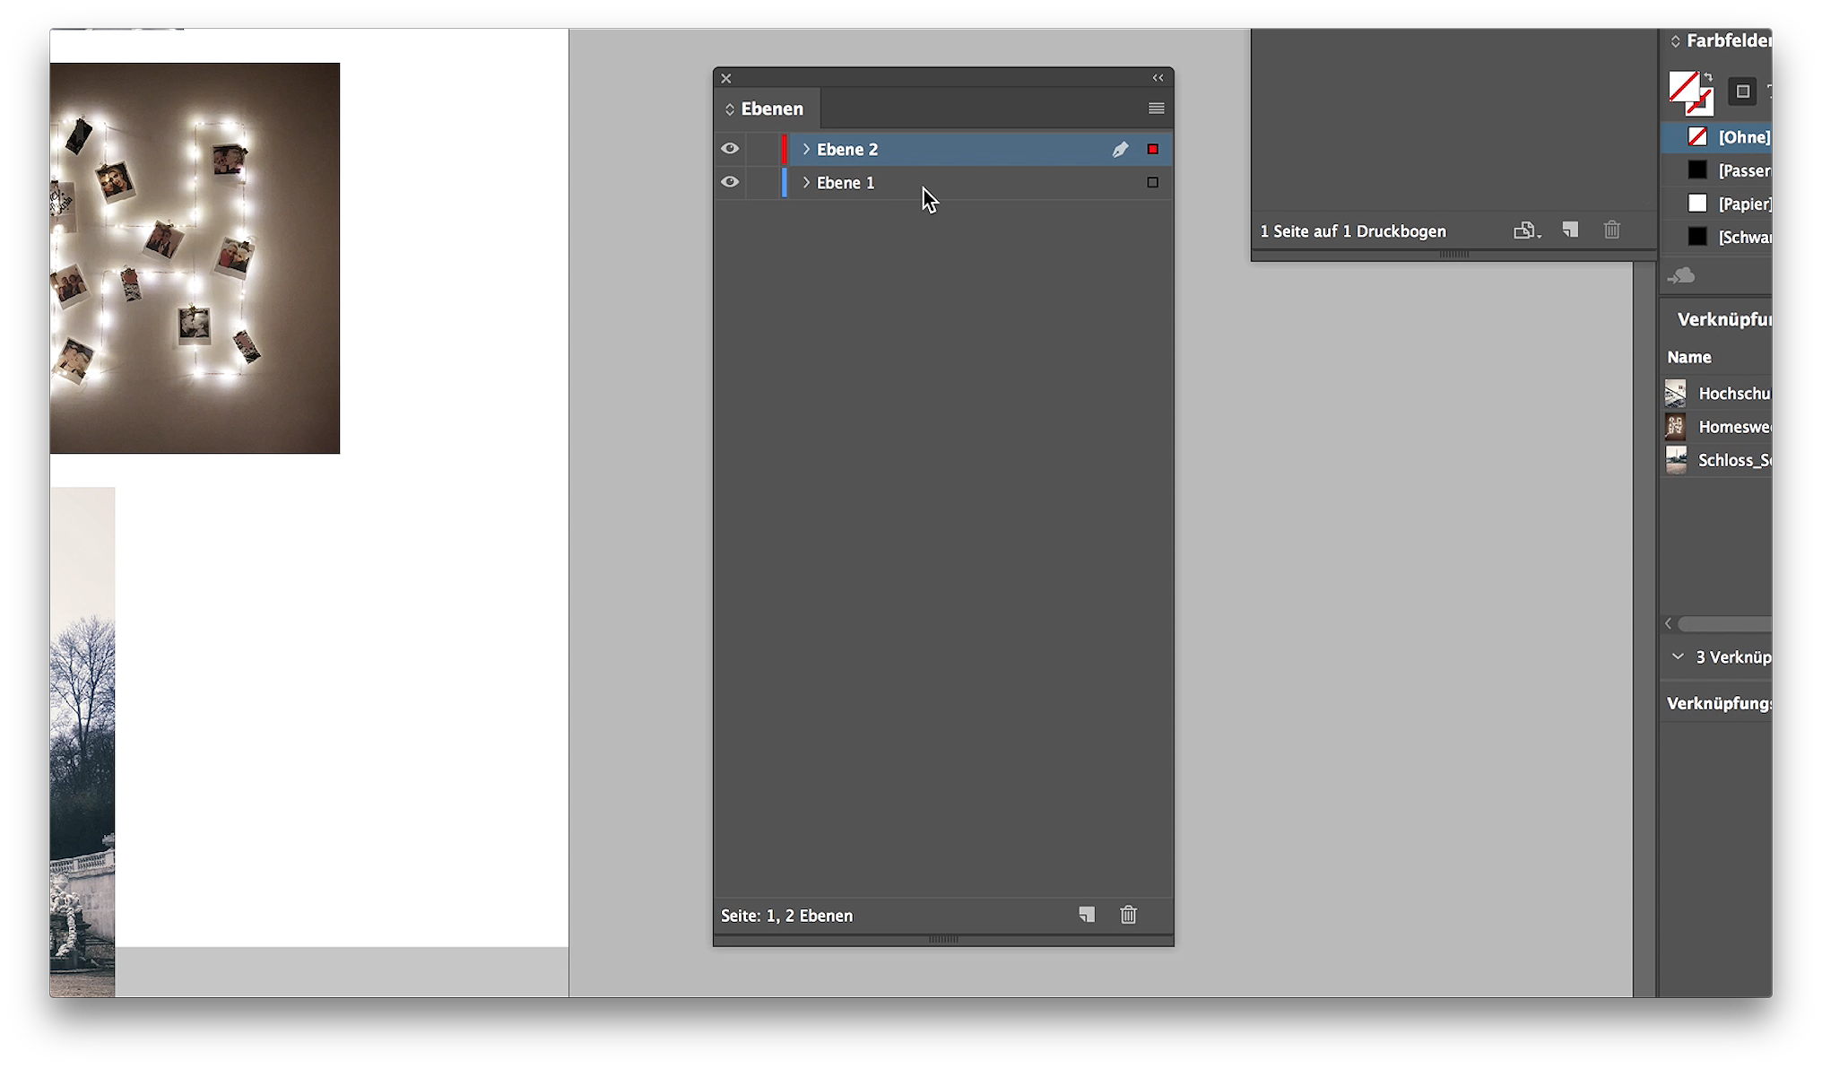Collapse the 3 Verknüpfungen section chevron

click(x=1678, y=656)
